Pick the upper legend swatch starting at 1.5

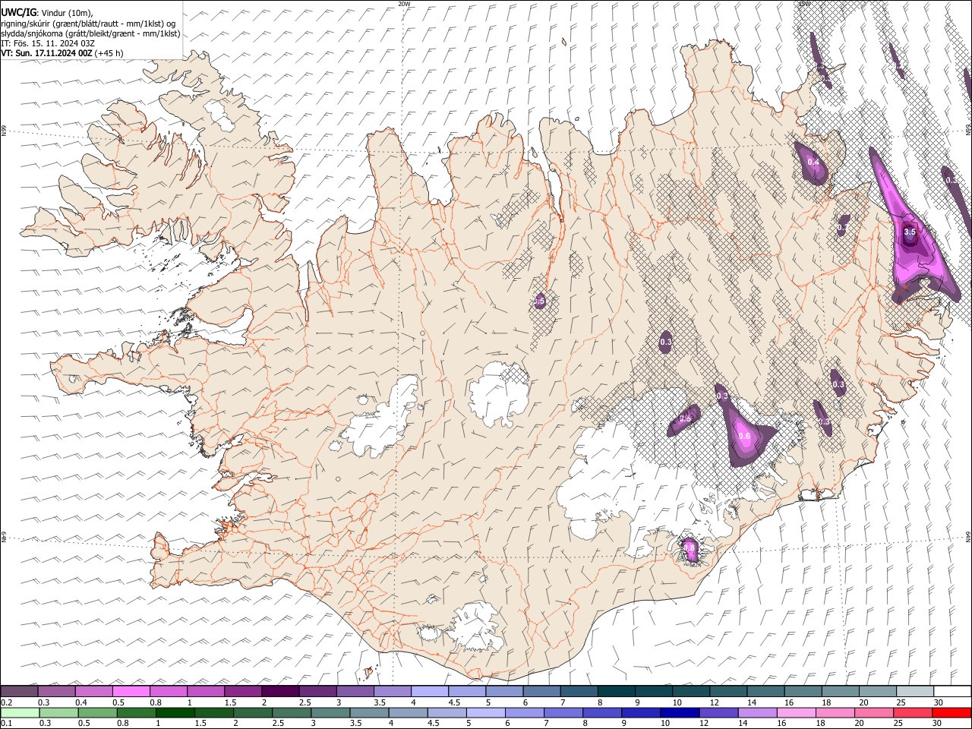(x=243, y=691)
